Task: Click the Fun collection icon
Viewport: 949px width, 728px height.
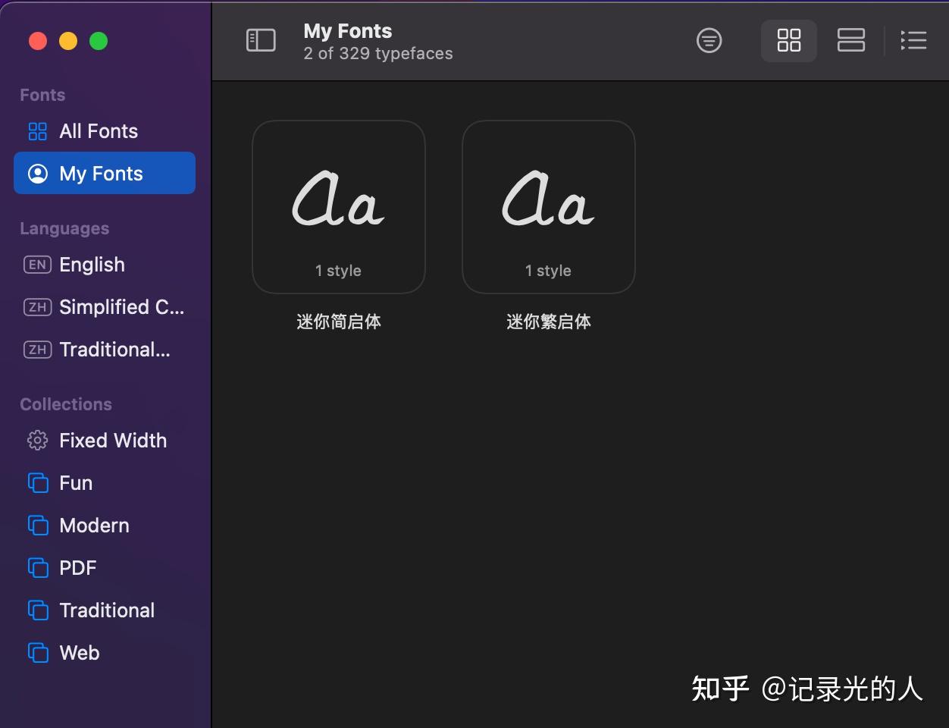Action: tap(36, 482)
